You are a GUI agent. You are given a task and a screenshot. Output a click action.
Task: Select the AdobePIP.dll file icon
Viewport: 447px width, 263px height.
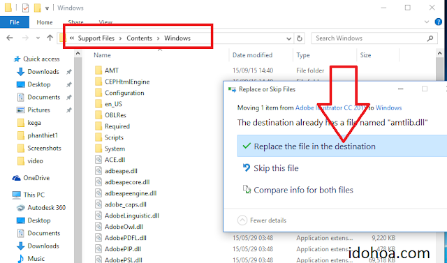click(98, 249)
